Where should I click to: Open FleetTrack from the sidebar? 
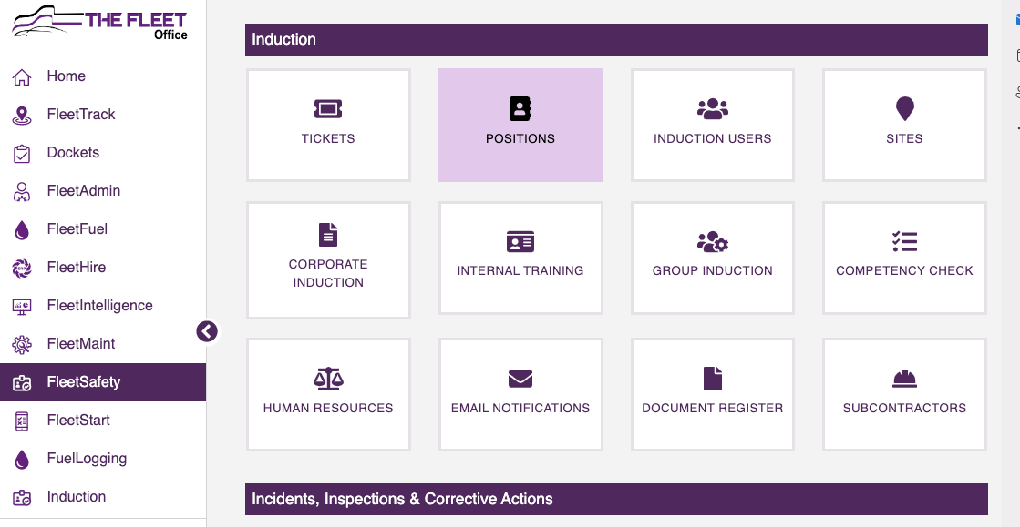click(x=80, y=115)
